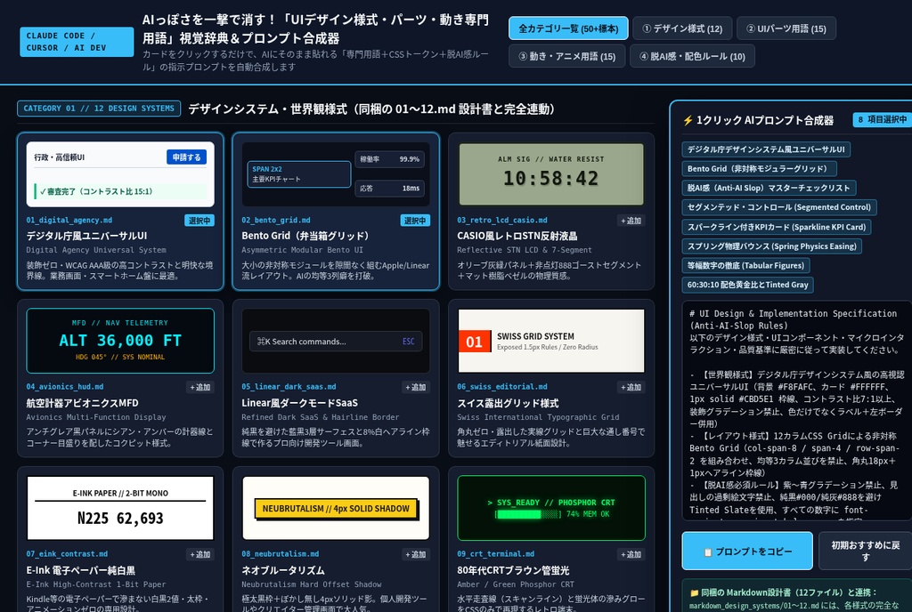Click the 審査完了（コントラスト比 15:1）status bar
This screenshot has height=612, width=912.
point(120,191)
